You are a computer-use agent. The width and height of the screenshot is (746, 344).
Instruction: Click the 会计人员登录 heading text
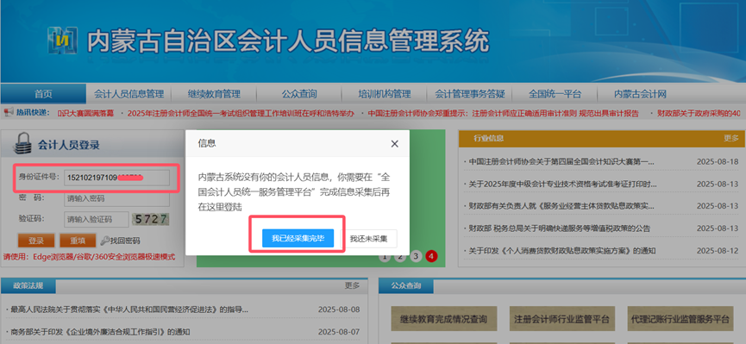coord(69,145)
